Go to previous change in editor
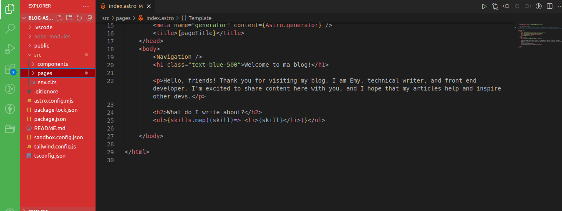The image size is (562, 211). [506, 6]
